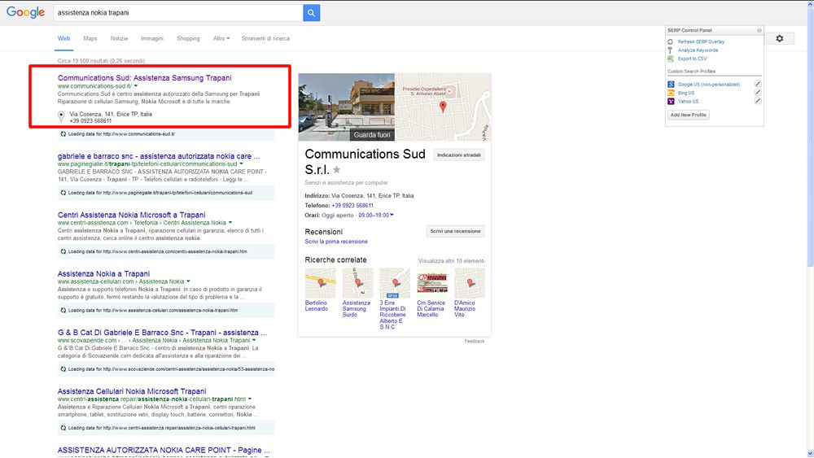
Task: Open Communications Sud: Assistenza Samsung Trapani result
Action: 144,78
